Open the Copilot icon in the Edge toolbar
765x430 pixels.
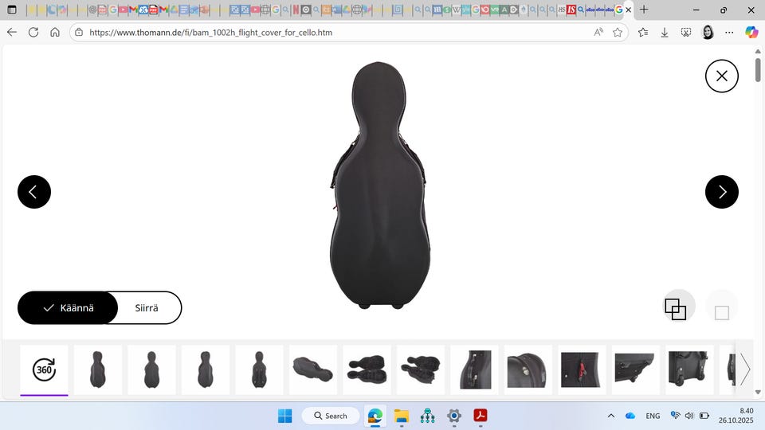coord(751,33)
